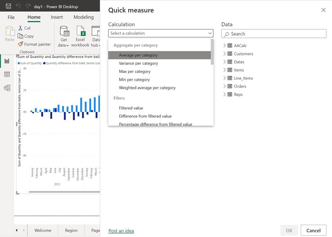Click the search magnifier icon in Data
Image resolution: width=332 pixels, height=237 pixels.
pyautogui.click(x=226, y=34)
